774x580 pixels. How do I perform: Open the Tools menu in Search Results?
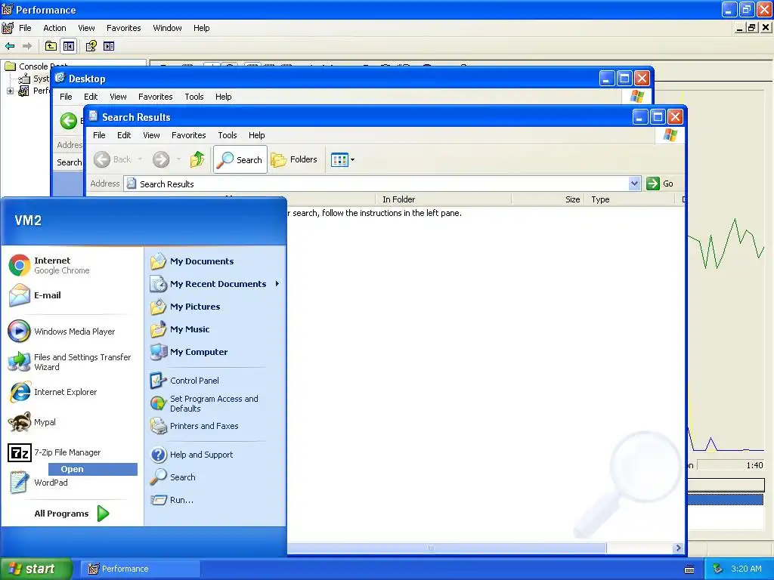(x=227, y=135)
